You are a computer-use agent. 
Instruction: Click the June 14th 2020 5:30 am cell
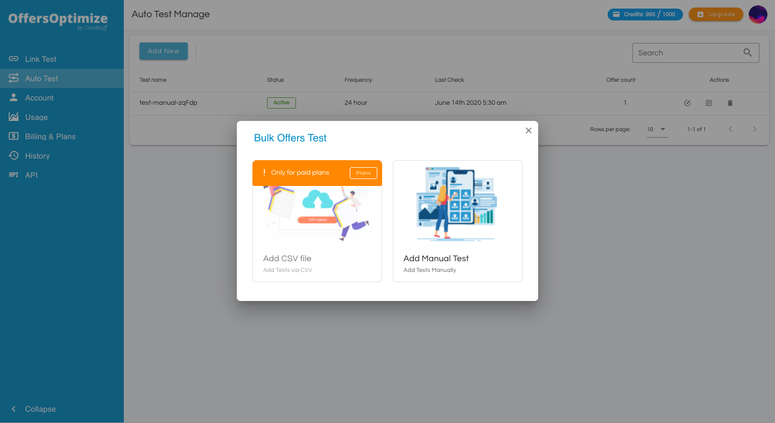pyautogui.click(x=470, y=103)
